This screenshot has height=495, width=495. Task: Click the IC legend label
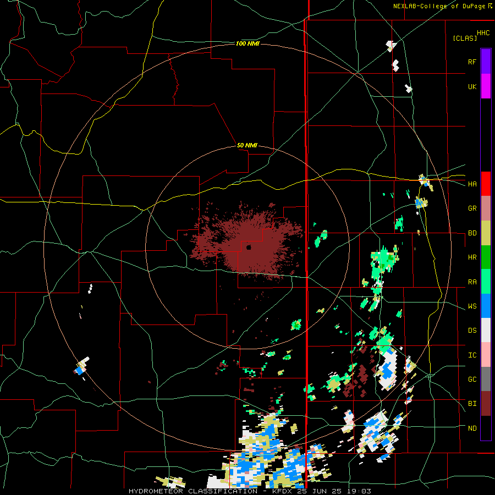472,355
